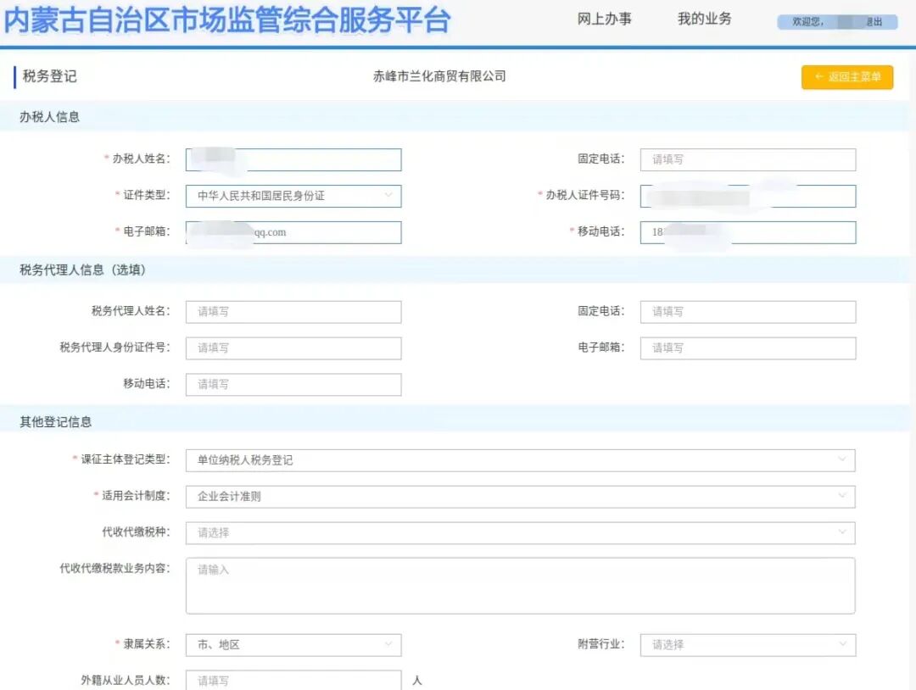Screen dimensions: 916x690
Task: Open the 附营行业 dropdown
Action: pyautogui.click(x=747, y=645)
